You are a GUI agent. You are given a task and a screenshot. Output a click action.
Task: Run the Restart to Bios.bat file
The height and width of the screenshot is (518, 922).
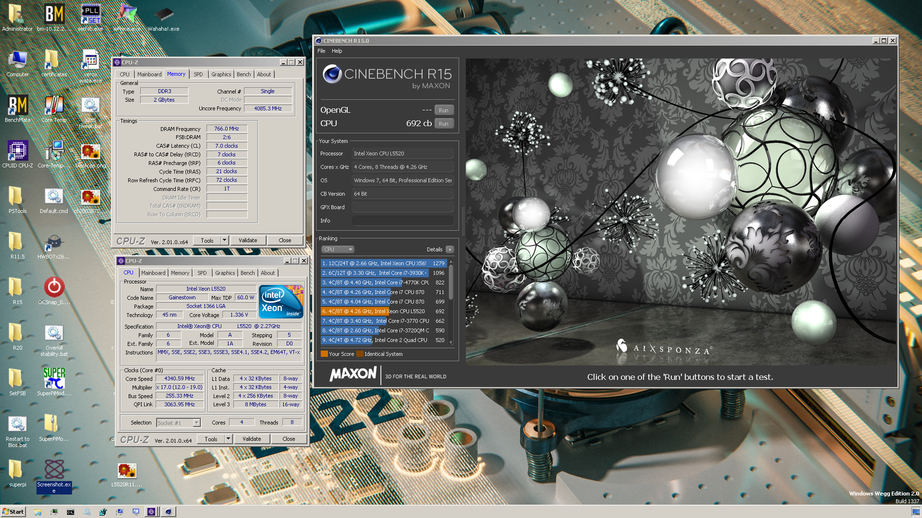(x=18, y=430)
